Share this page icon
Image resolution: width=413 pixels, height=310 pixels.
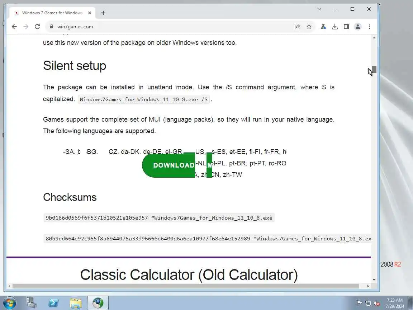click(297, 27)
